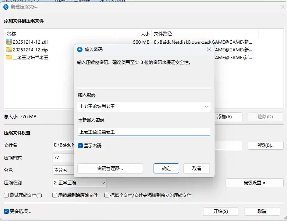Click the app logo in 输入密码 dialog title

(x=80, y=50)
